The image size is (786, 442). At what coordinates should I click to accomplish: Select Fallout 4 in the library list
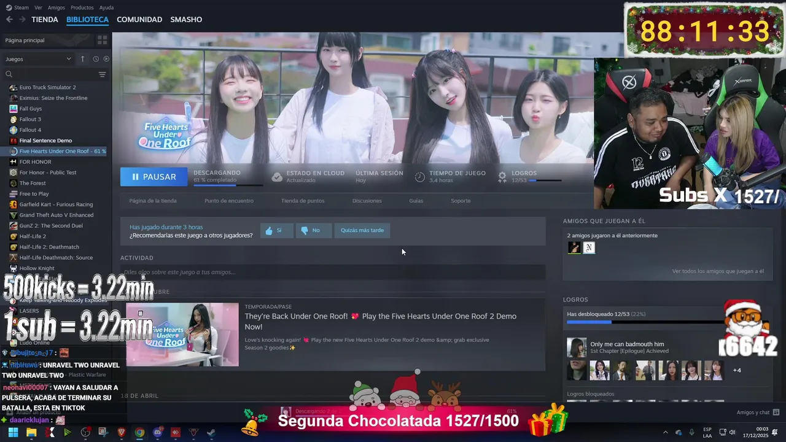pos(30,130)
